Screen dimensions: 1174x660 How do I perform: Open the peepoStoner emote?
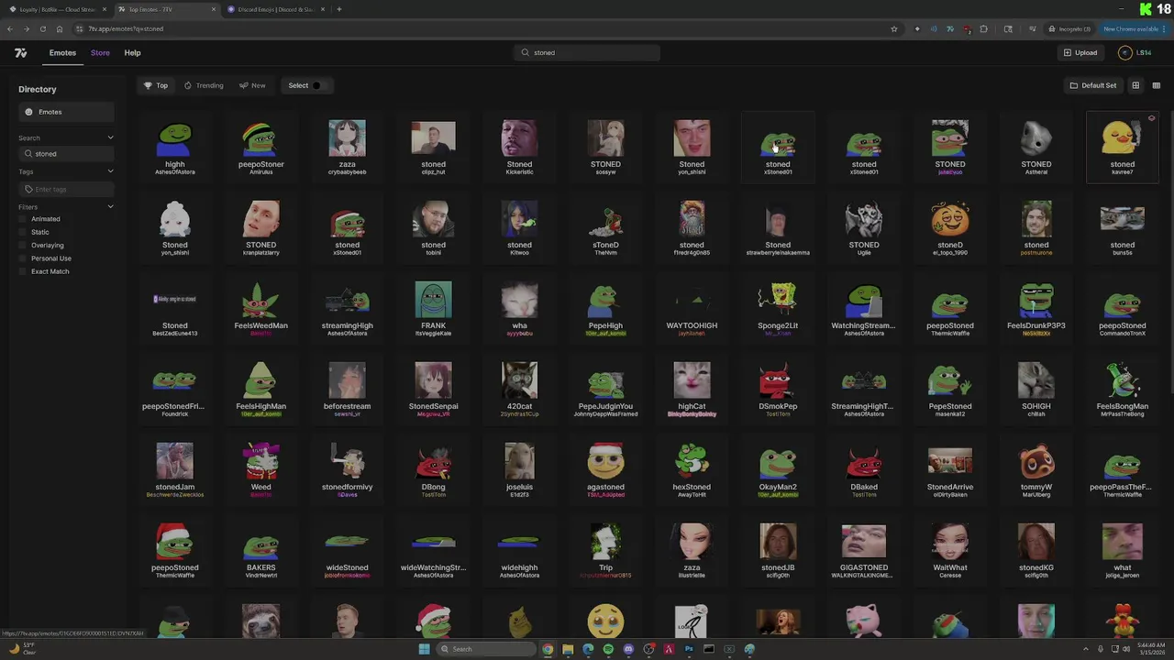tap(260, 147)
